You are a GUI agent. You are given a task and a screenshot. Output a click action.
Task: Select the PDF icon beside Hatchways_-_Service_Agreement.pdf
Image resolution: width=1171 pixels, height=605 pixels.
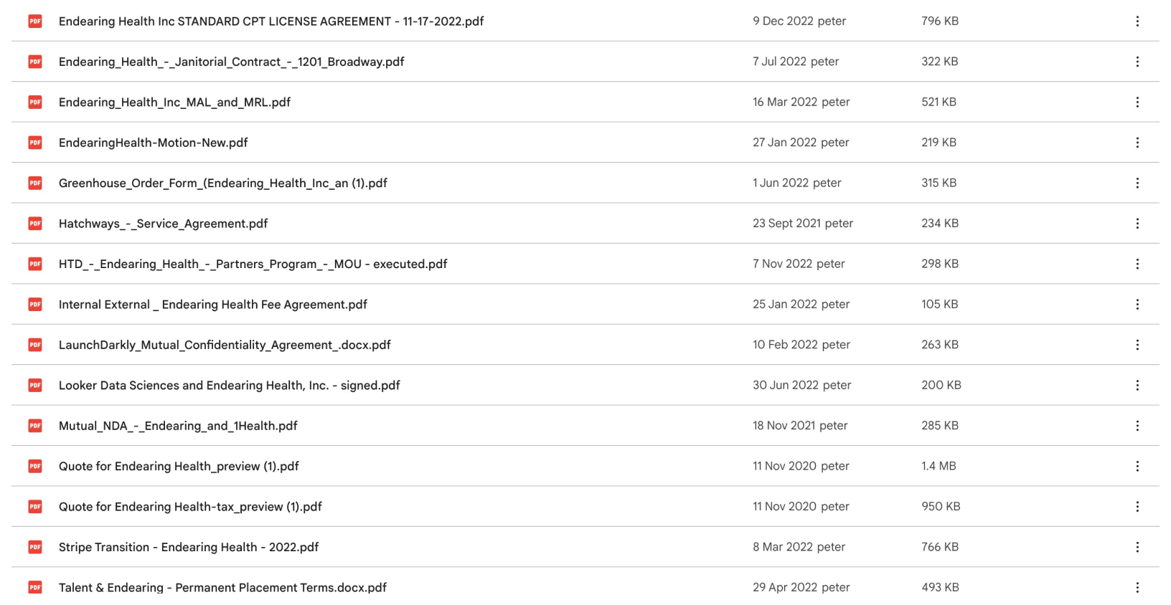(x=34, y=223)
